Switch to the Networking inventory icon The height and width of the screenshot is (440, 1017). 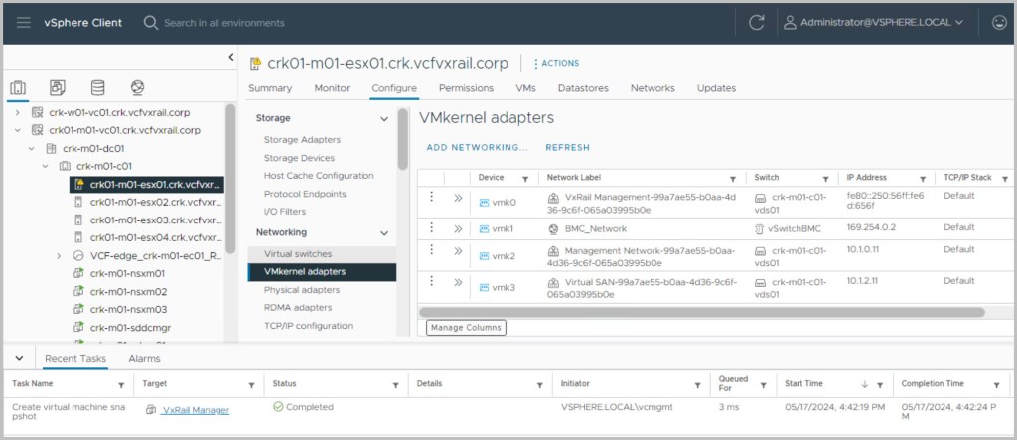(x=137, y=87)
